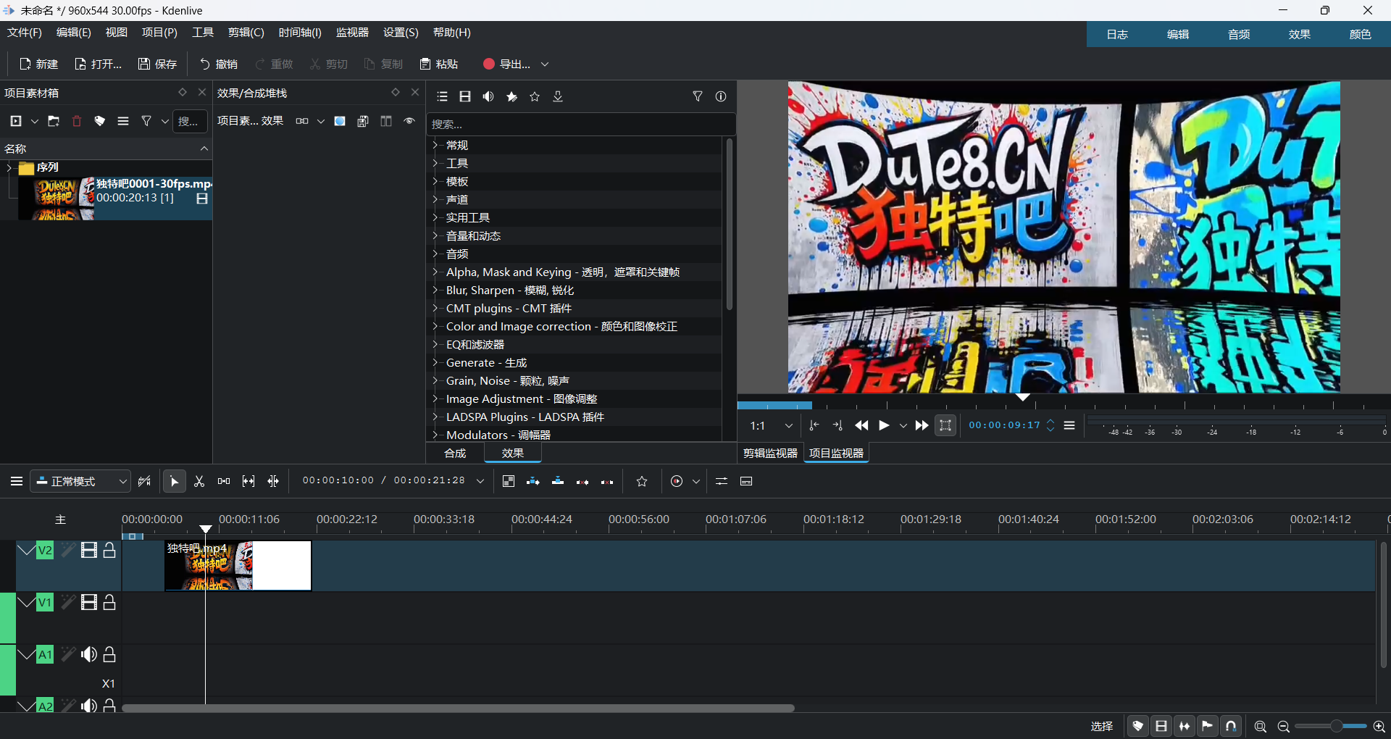This screenshot has width=1391, height=739.
Task: Click the set zone out icon in monitor
Action: point(837,425)
